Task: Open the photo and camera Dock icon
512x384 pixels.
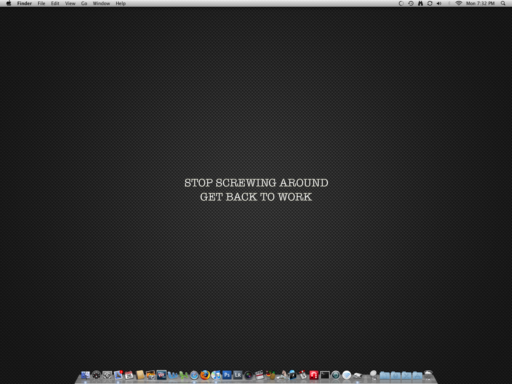Action: (x=151, y=375)
